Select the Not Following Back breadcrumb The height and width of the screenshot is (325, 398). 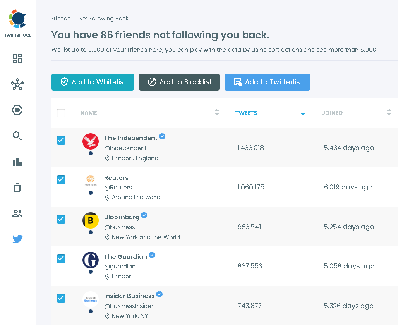pyautogui.click(x=103, y=18)
